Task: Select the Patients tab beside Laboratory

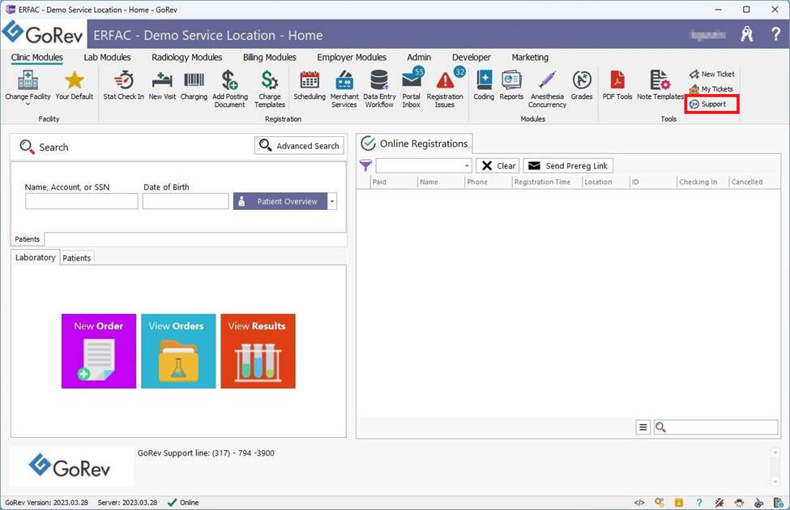Action: 77,258
